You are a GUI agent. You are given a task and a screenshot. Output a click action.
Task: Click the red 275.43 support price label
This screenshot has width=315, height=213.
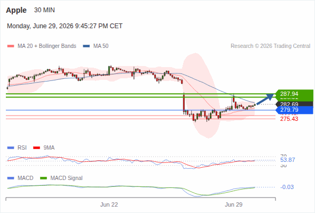point(289,119)
